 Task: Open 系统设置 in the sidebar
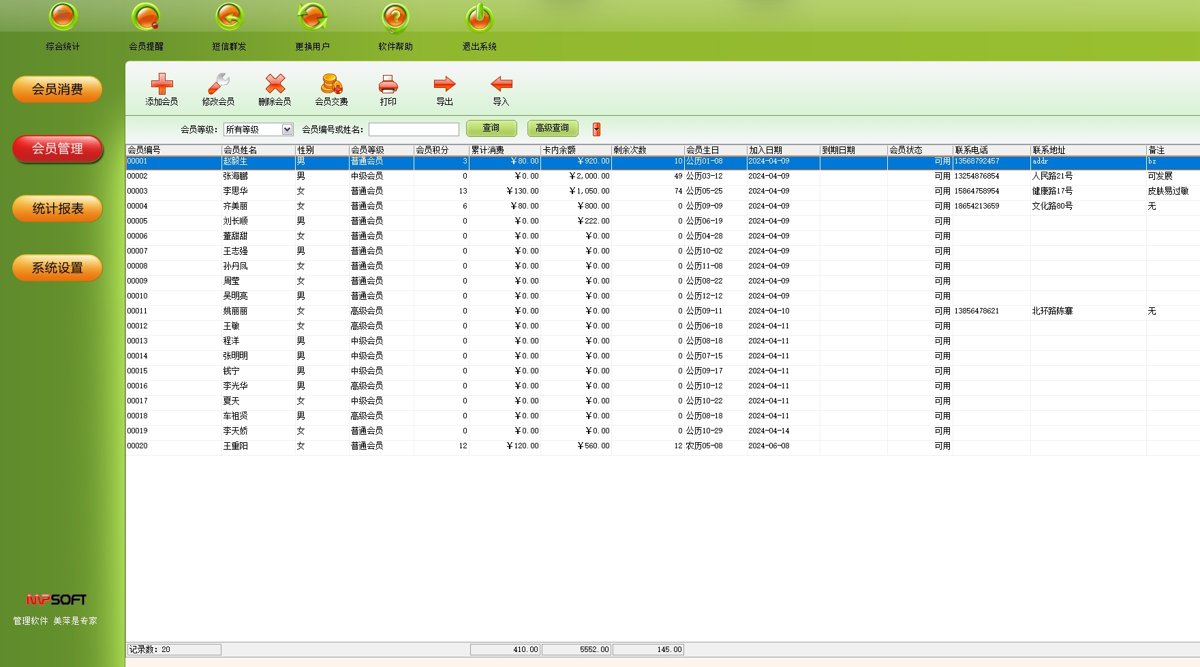pos(57,268)
